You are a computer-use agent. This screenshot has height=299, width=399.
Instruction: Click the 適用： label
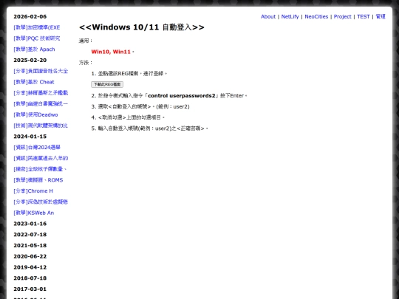tap(86, 41)
